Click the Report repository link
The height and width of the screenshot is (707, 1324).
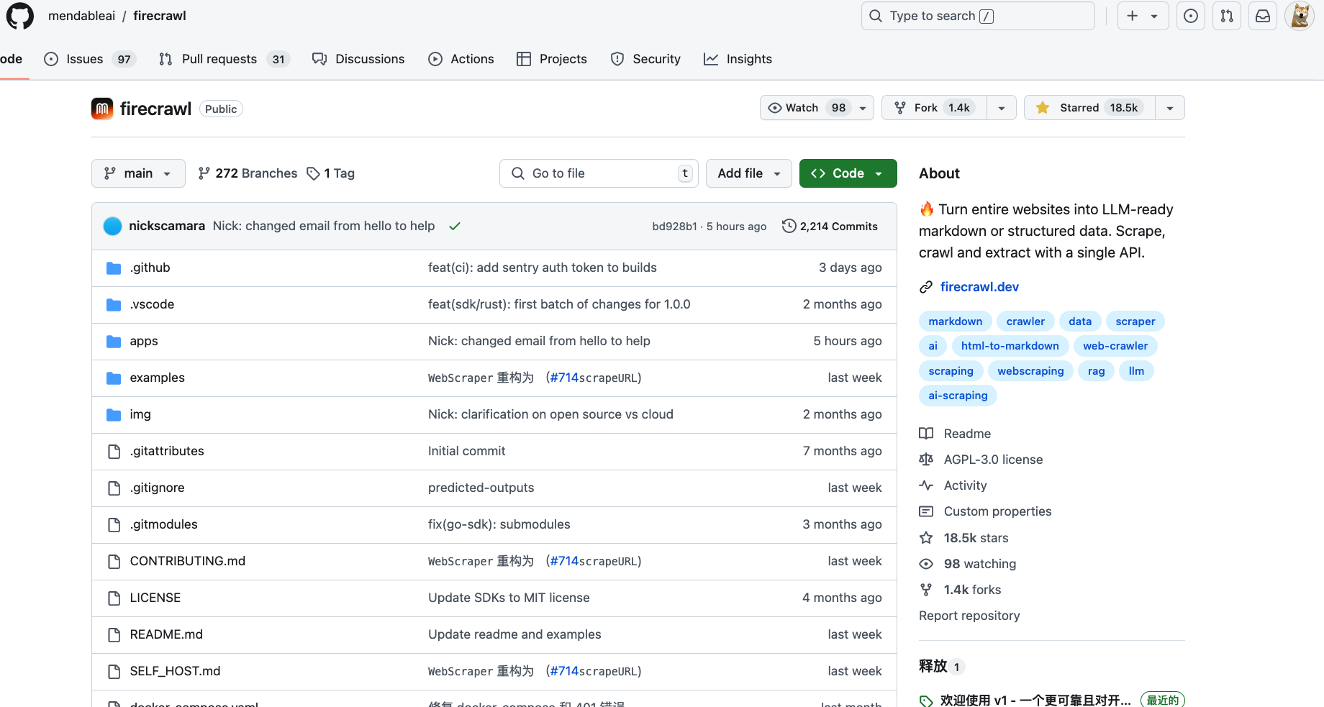pyautogui.click(x=969, y=616)
